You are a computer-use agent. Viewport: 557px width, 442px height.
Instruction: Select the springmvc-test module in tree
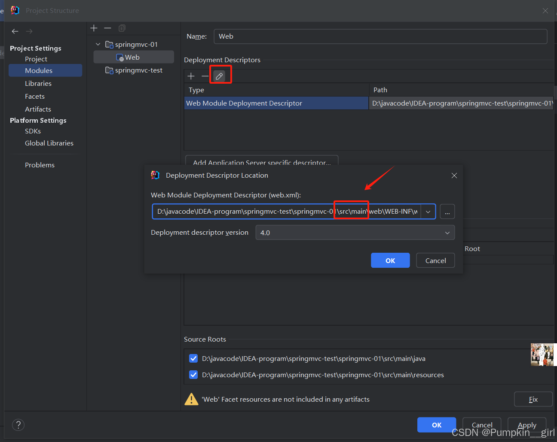[138, 70]
